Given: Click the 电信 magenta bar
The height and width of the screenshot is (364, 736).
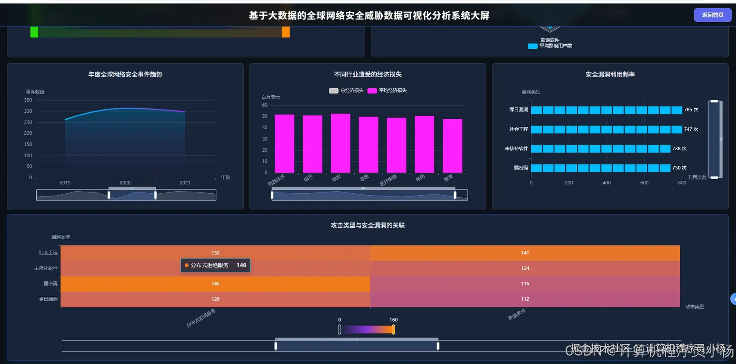Looking at the screenshot, I should pyautogui.click(x=424, y=145).
